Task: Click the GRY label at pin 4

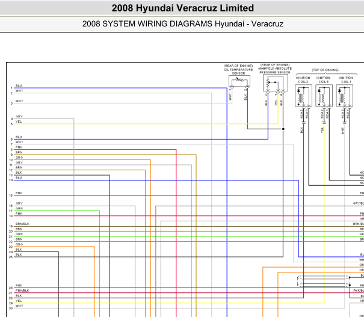Action: [19, 116]
